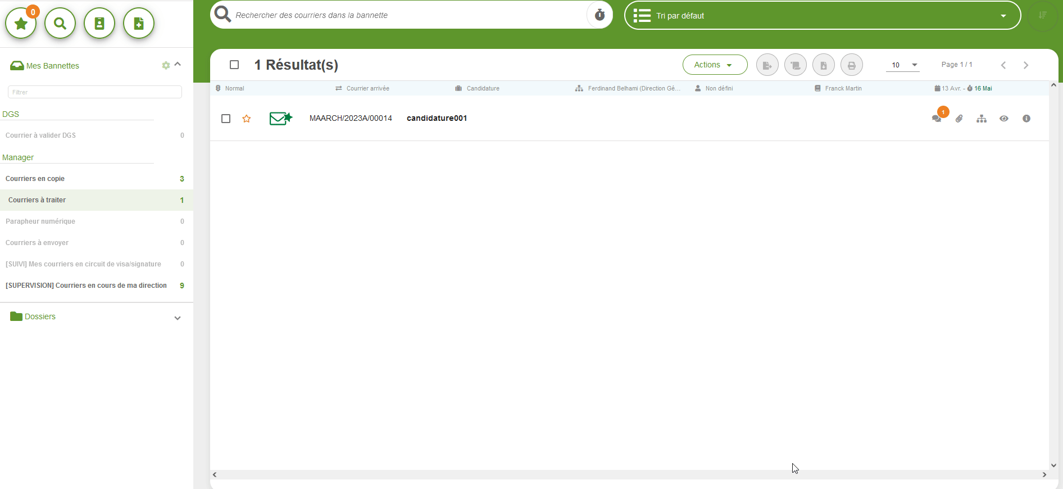Open advanced search magnifier circle button
Image resolution: width=1063 pixels, height=489 pixels.
[60, 24]
